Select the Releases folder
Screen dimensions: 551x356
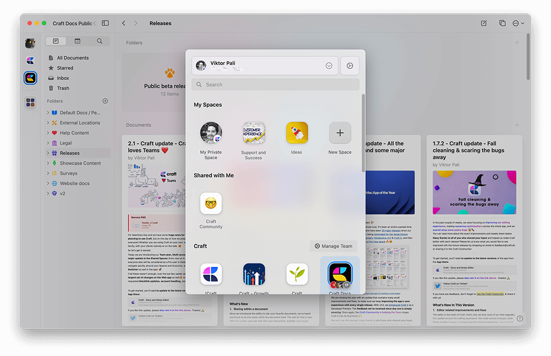point(78,153)
